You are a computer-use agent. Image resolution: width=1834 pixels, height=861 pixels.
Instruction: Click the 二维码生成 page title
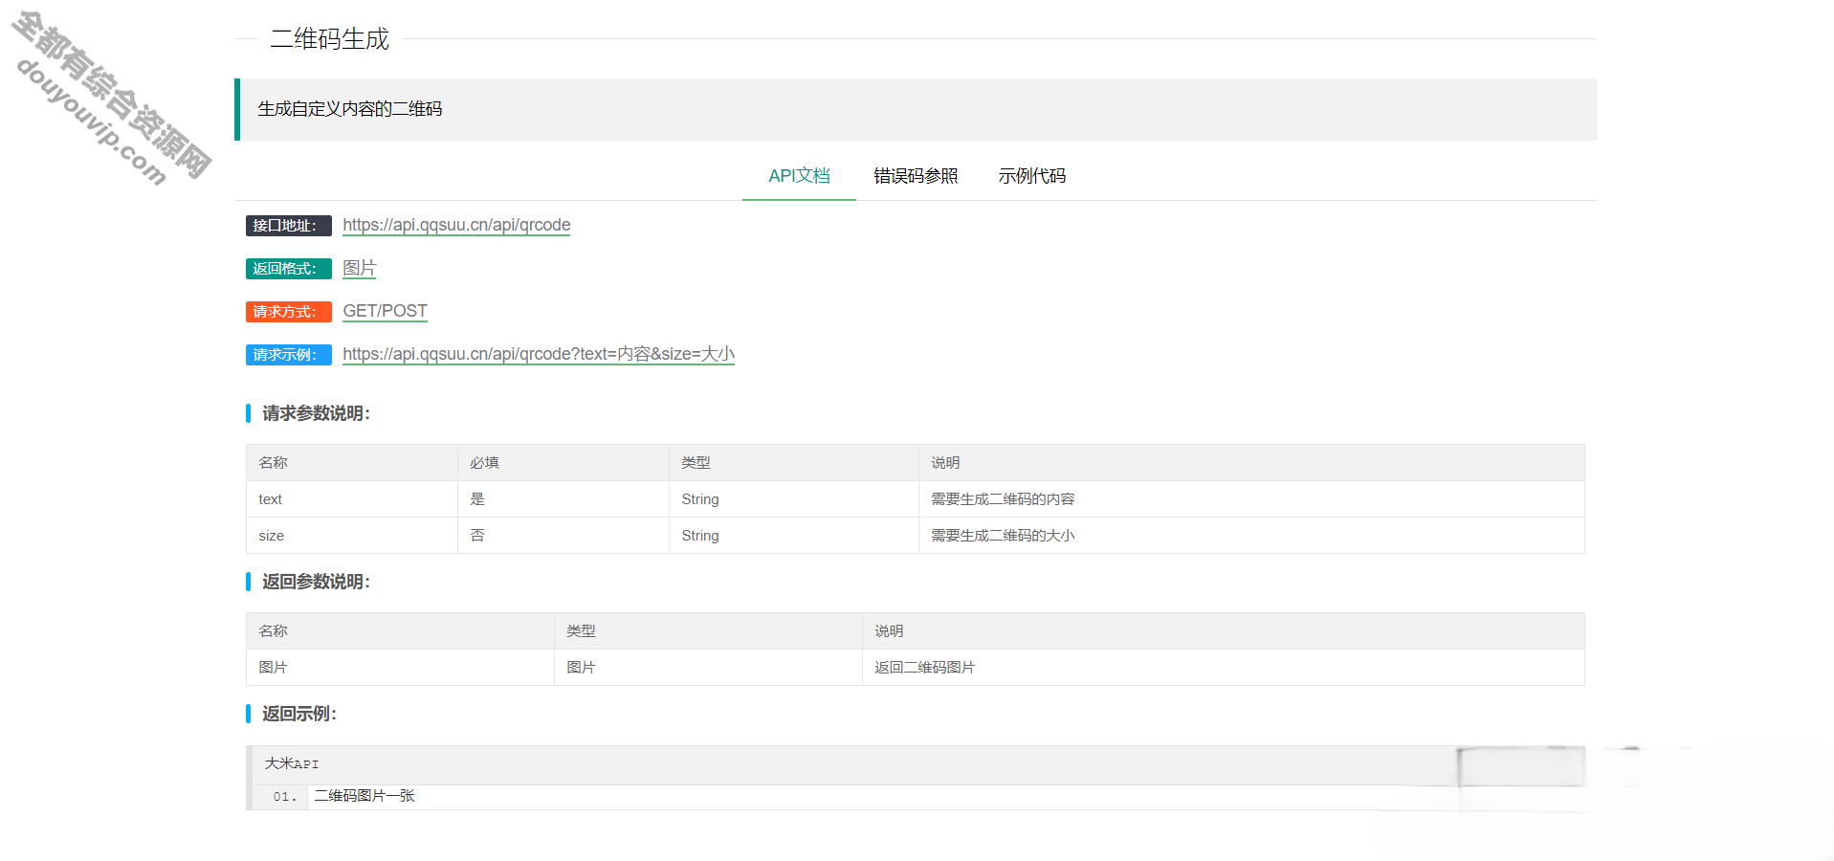[329, 39]
